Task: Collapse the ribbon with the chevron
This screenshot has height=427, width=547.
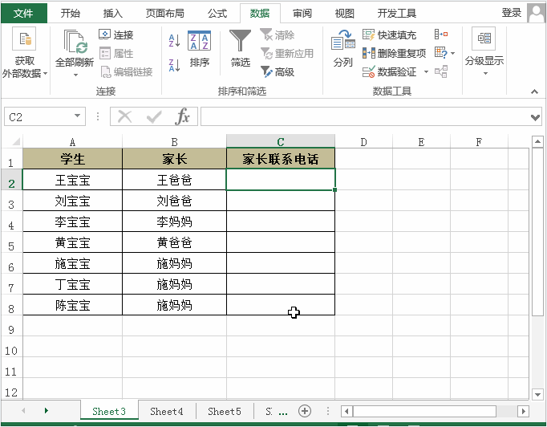Action: (x=534, y=91)
